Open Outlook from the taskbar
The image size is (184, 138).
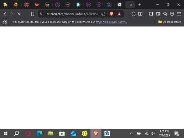73,134
